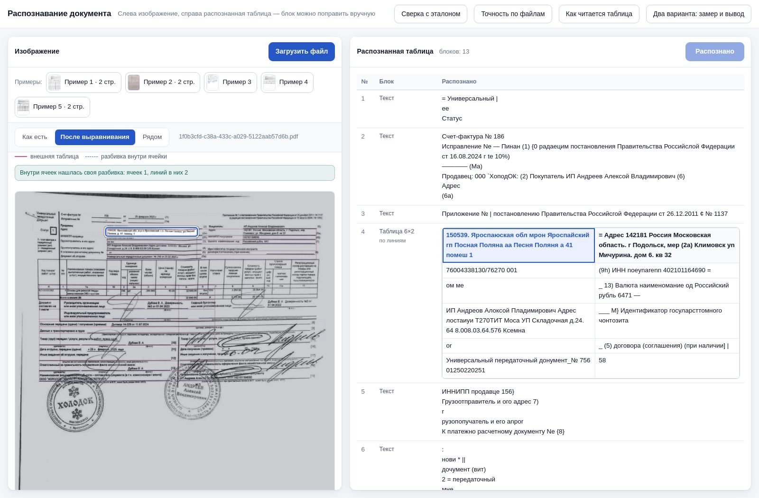Go to Как читается таблица

pyautogui.click(x=599, y=14)
